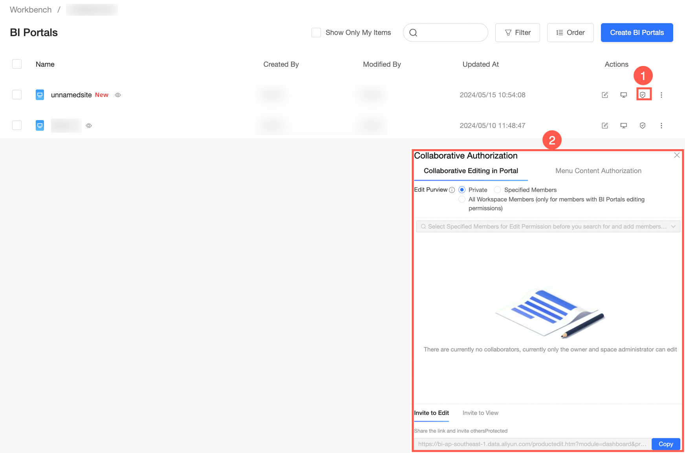This screenshot has height=453, width=685.
Task: Toggle visibility eye icon next to unnamedsite
Action: [x=118, y=95]
